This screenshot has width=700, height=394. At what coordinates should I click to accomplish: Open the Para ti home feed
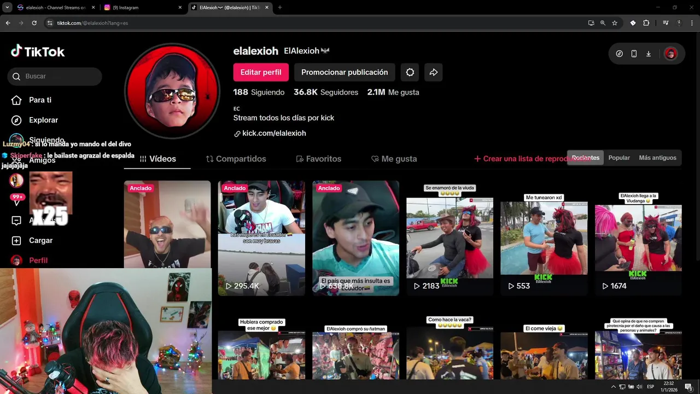[x=33, y=100]
